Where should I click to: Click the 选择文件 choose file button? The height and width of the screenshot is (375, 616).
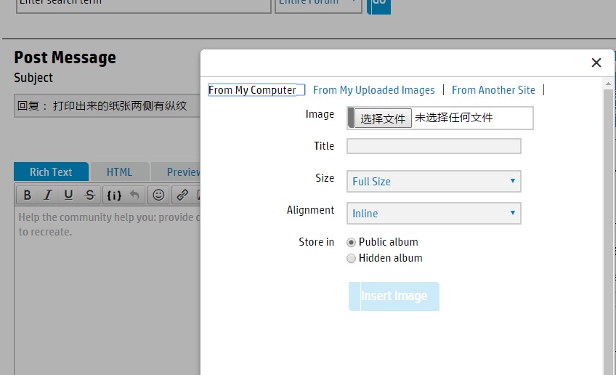pyautogui.click(x=383, y=118)
